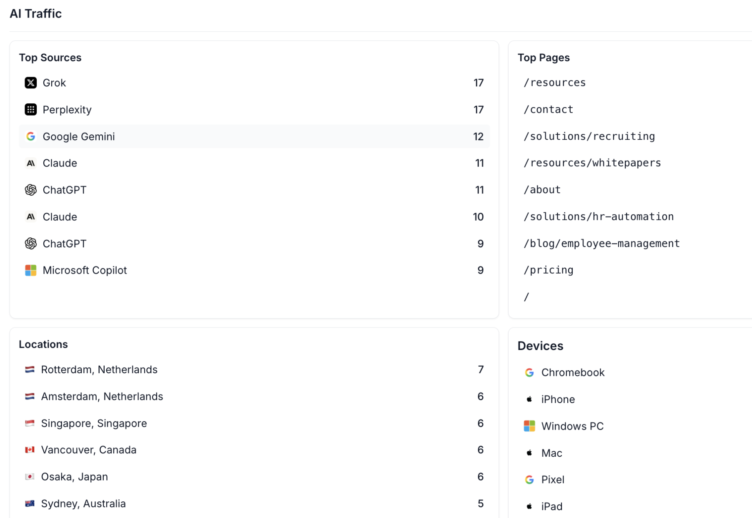The width and height of the screenshot is (752, 518).
Task: Click the AI Traffic heading
Action: pyautogui.click(x=36, y=13)
